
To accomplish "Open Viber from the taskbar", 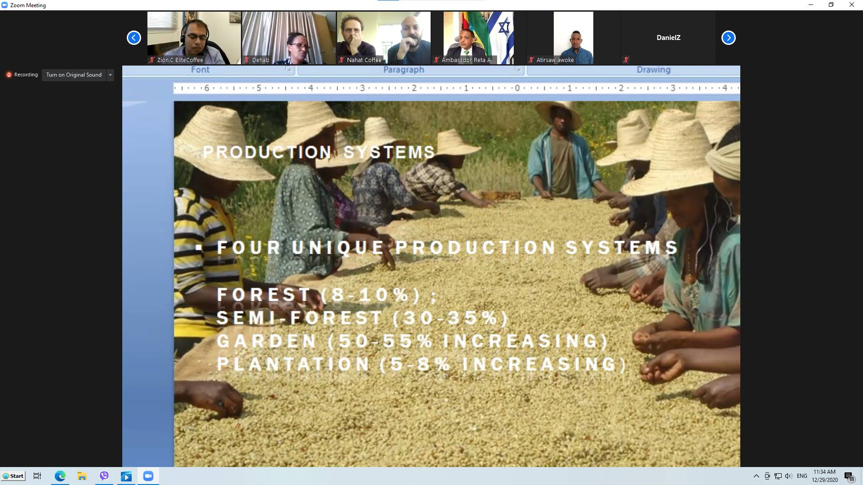I will 104,476.
